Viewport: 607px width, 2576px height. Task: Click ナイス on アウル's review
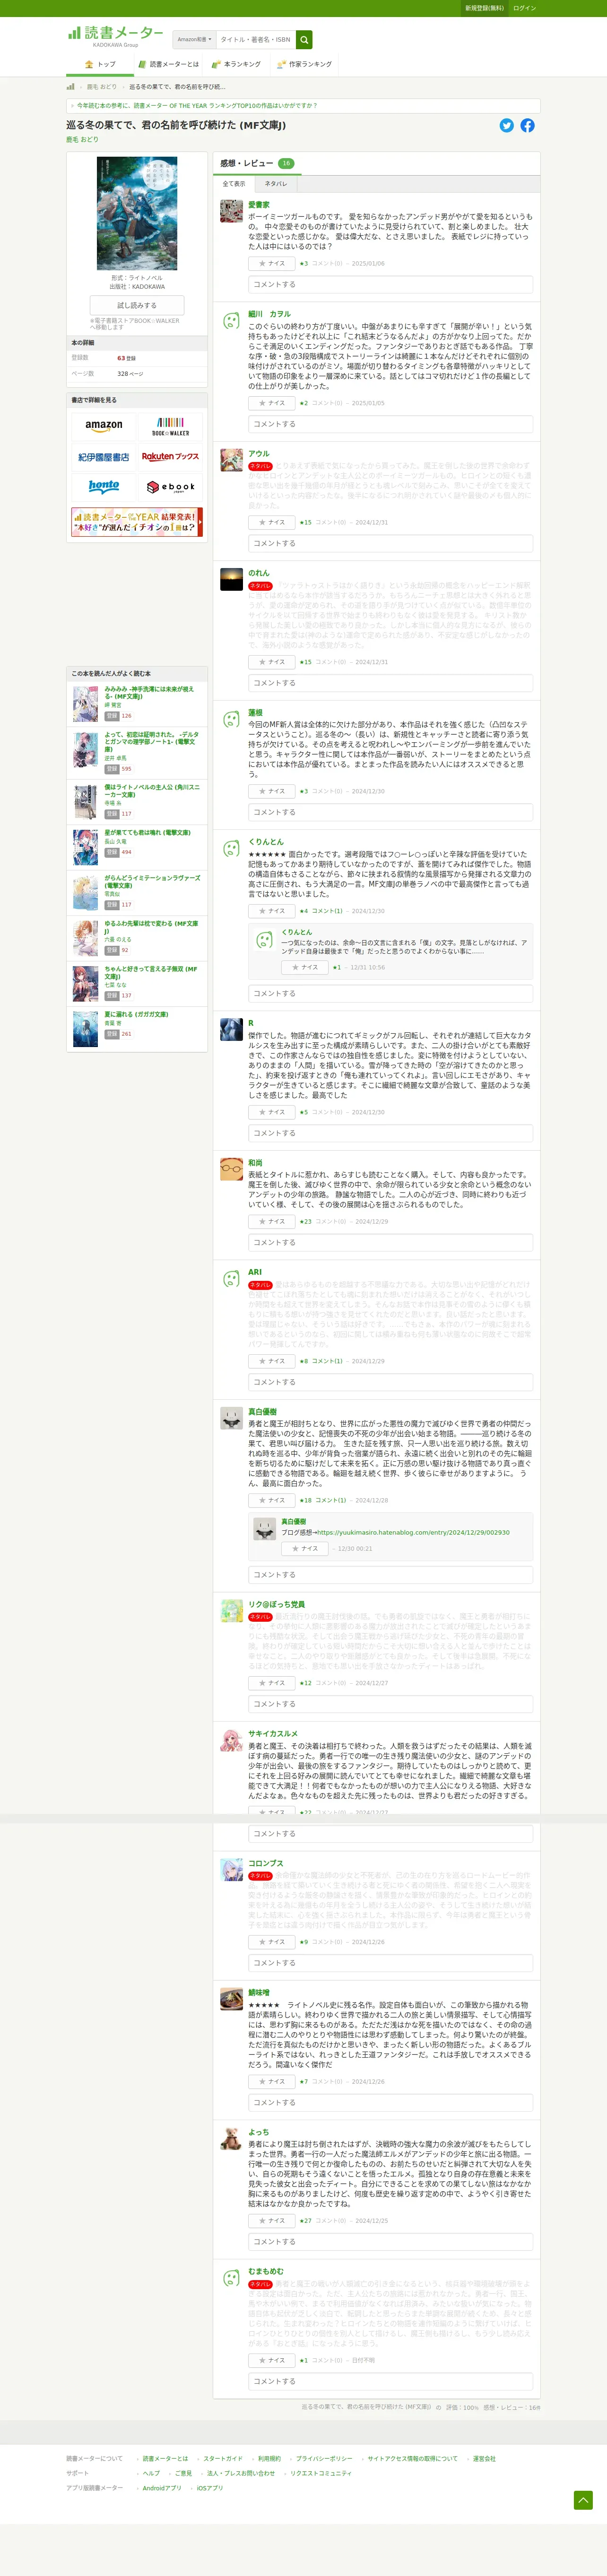pos(271,522)
